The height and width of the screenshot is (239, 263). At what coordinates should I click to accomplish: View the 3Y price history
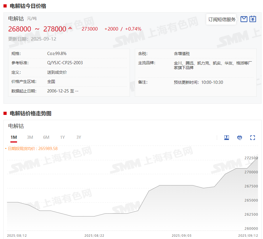[79, 137]
